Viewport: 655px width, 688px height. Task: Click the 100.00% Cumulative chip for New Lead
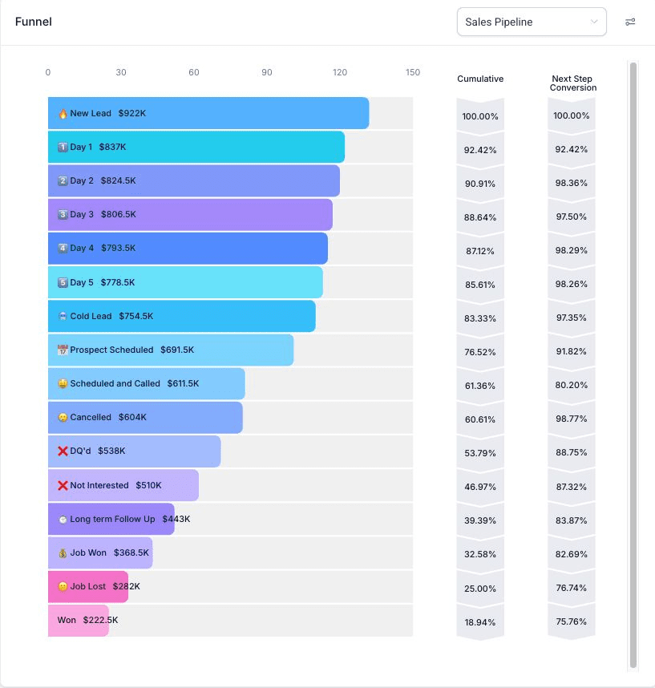(480, 115)
